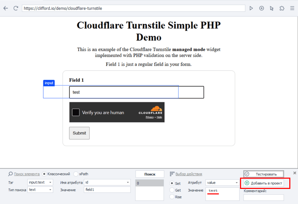The height and width of the screenshot is (204, 298).
Task: Click the browser address bar URL
Action: tap(133, 8)
